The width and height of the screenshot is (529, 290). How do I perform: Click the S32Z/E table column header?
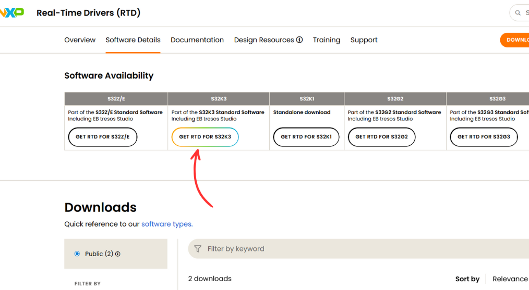point(116,99)
